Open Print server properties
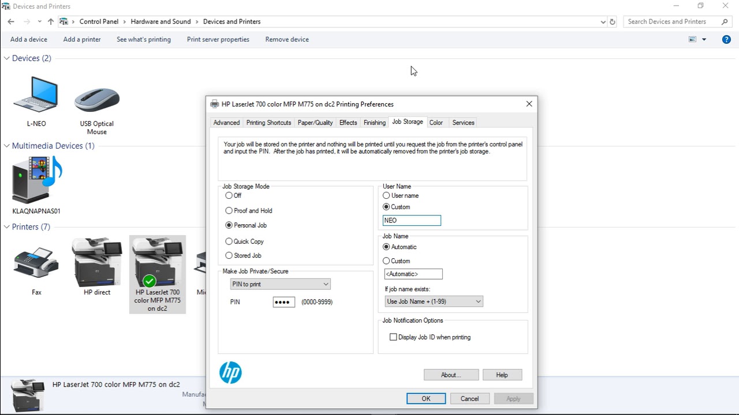Screen dimensions: 739x415 (218, 39)
